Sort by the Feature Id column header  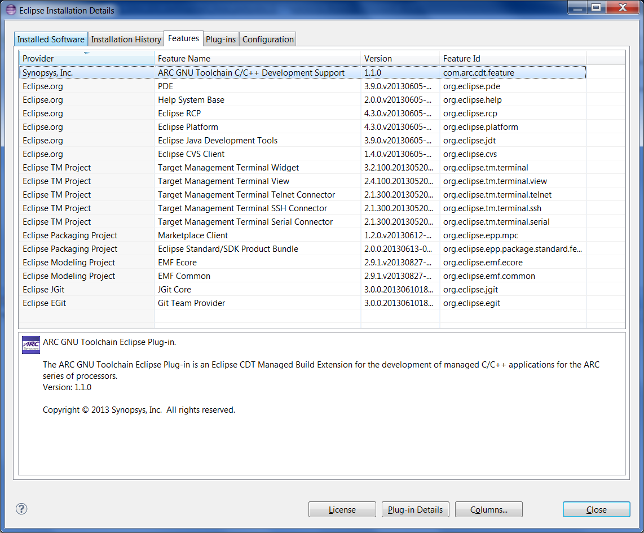[x=513, y=58]
